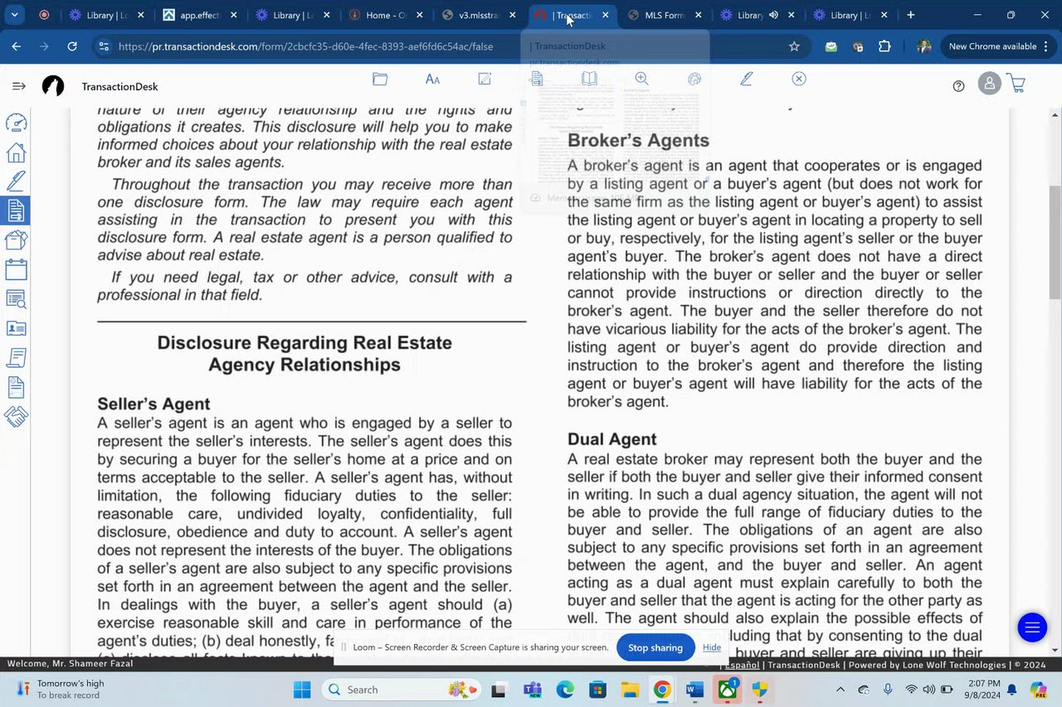This screenshot has width=1062, height=707.
Task: Click New Chrome available button
Action: [x=992, y=47]
